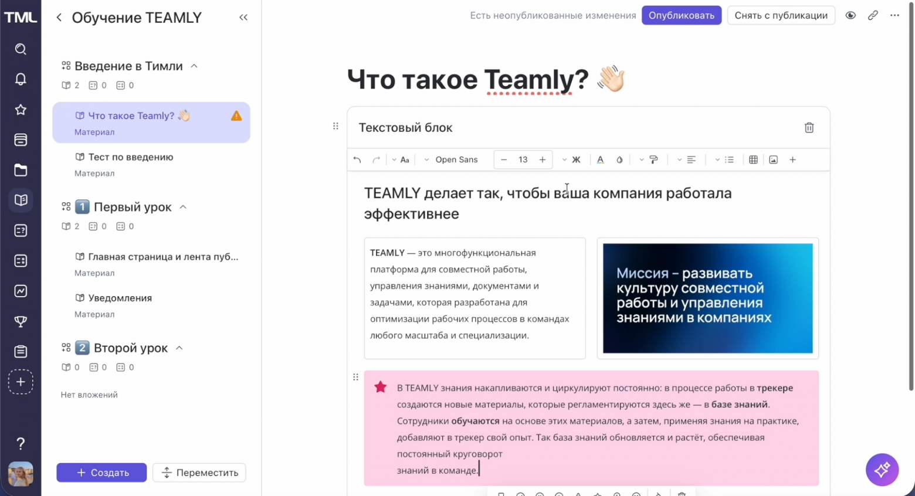Open the analytics chart icon in sidebar
Screen dimensions: 915x496
(21, 291)
